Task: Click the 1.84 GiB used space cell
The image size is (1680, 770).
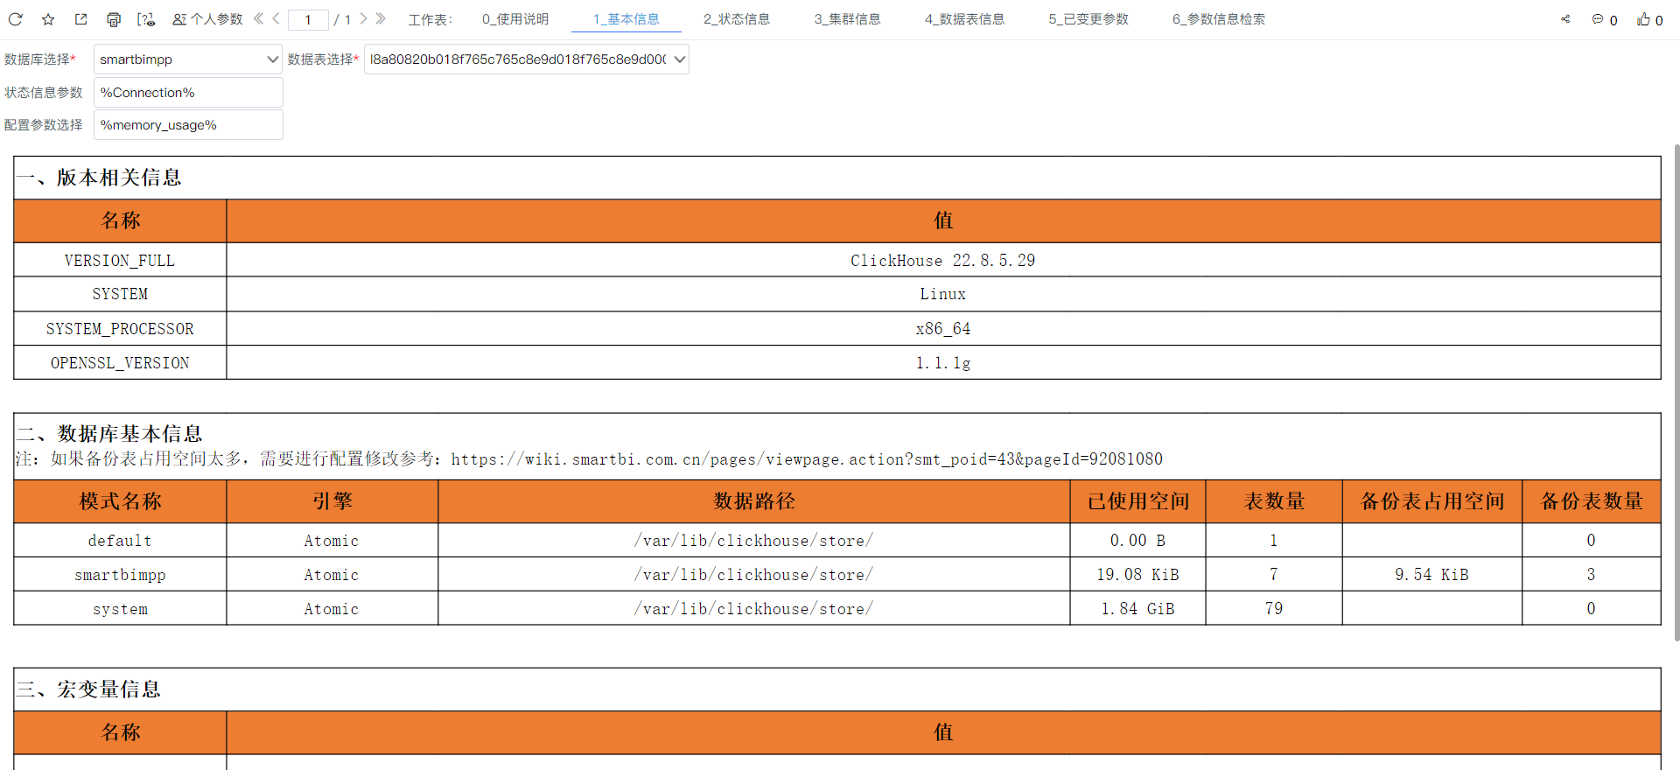Action: (x=1137, y=609)
